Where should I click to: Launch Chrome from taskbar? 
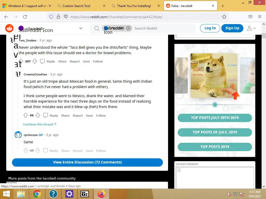coord(37,194)
